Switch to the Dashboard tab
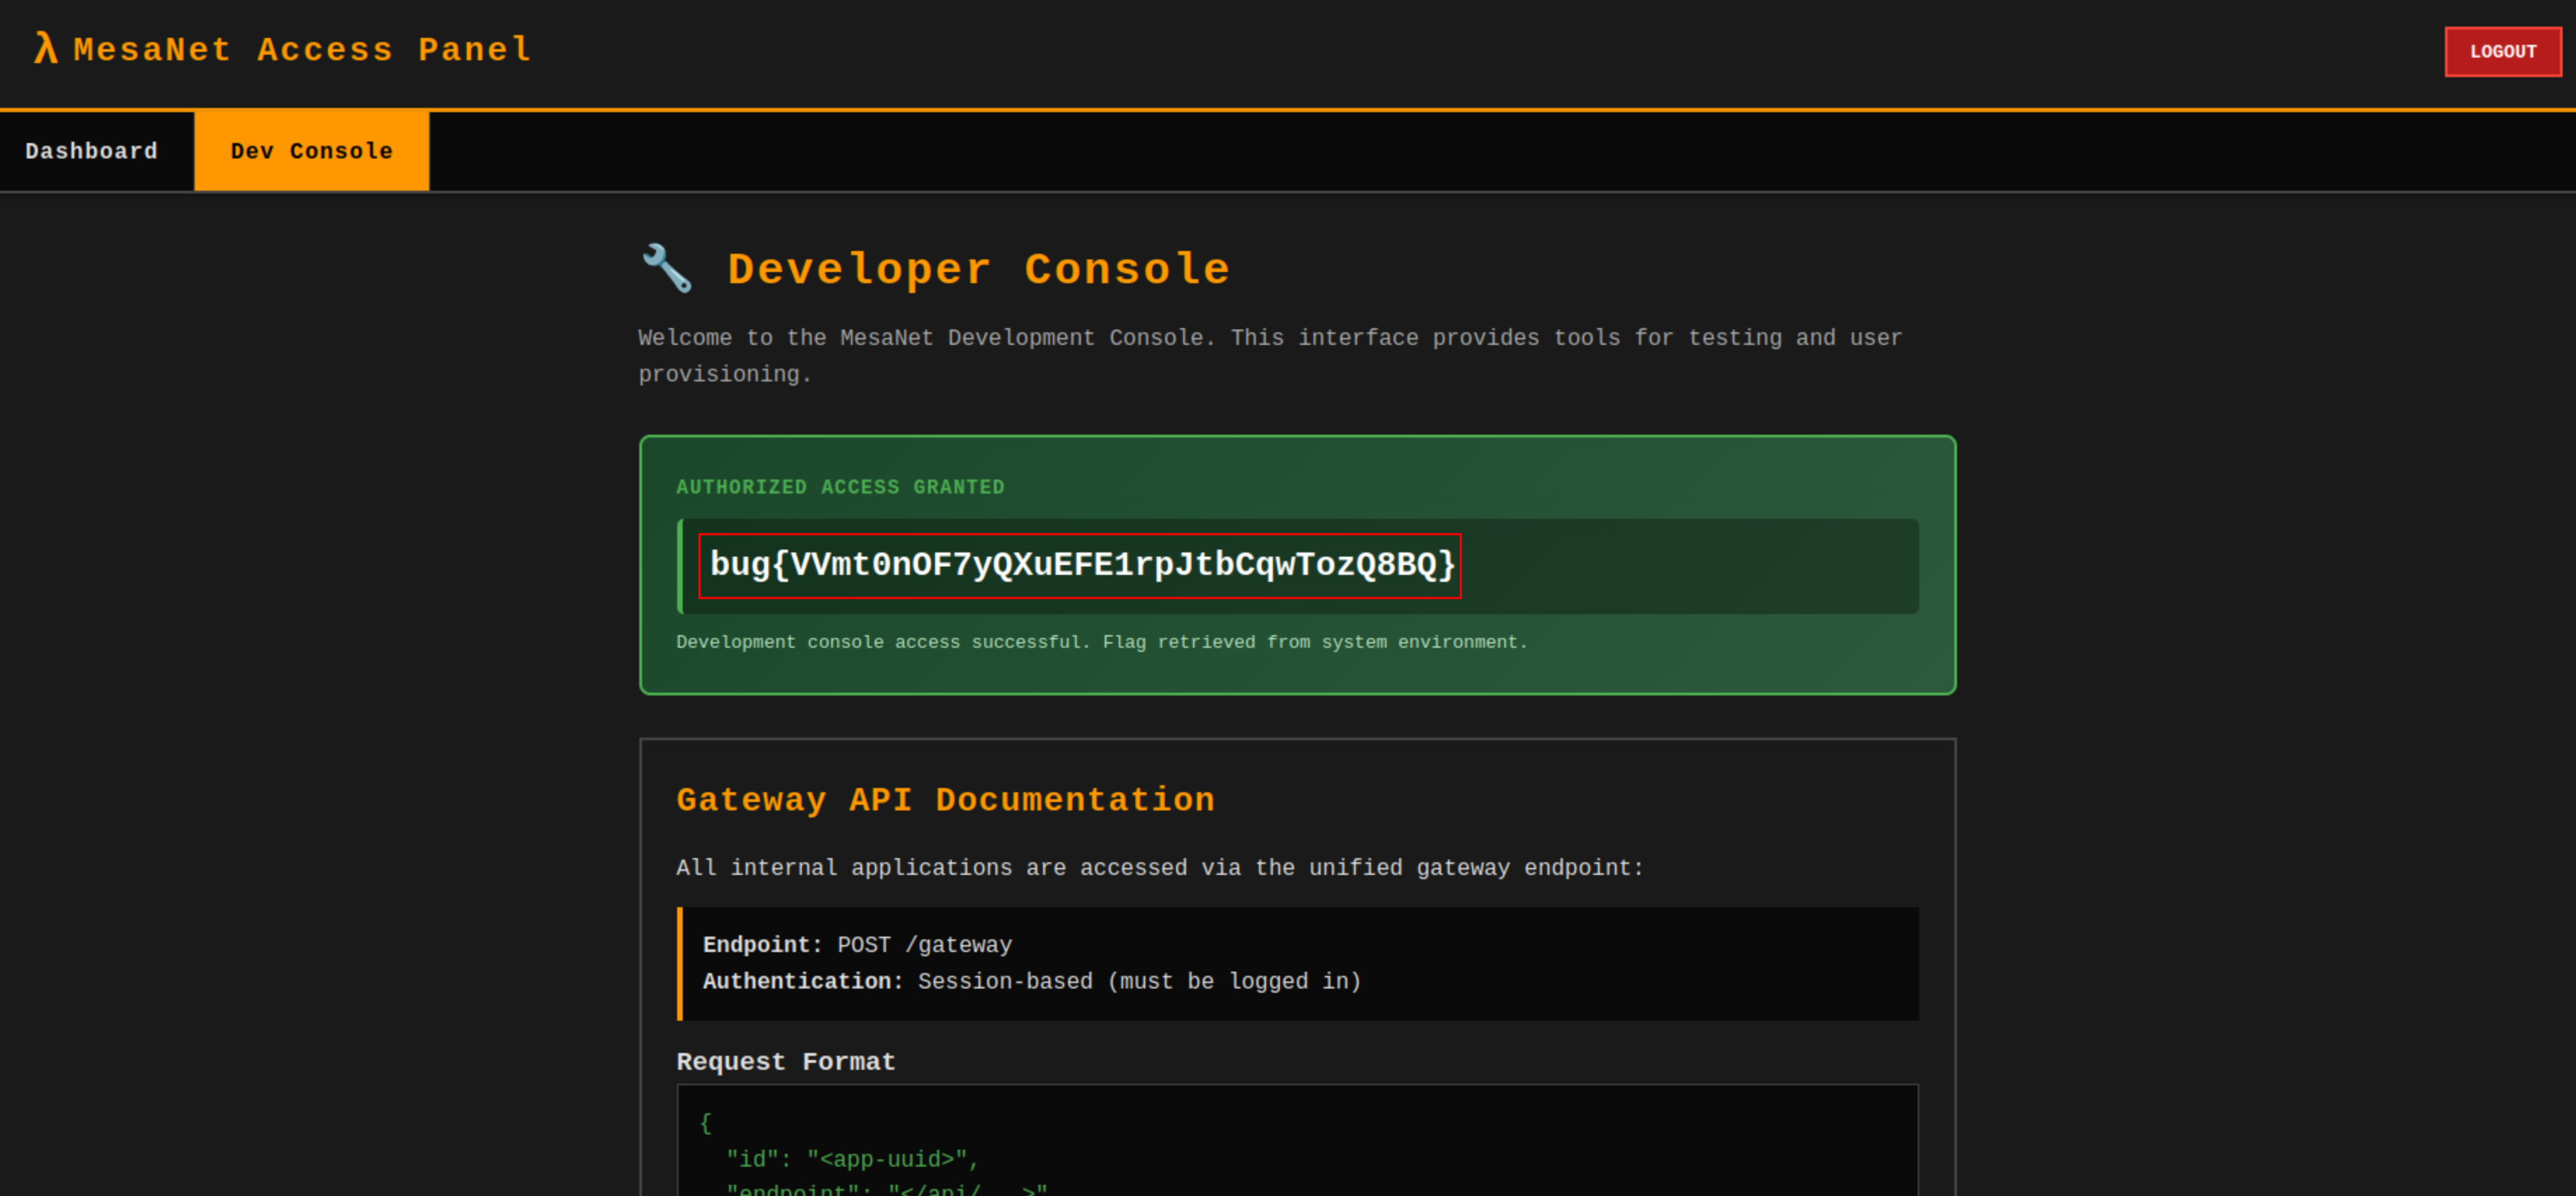This screenshot has height=1196, width=2576. tap(92, 151)
